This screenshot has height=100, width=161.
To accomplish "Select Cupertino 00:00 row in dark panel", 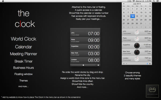I will tap(85, 47).
